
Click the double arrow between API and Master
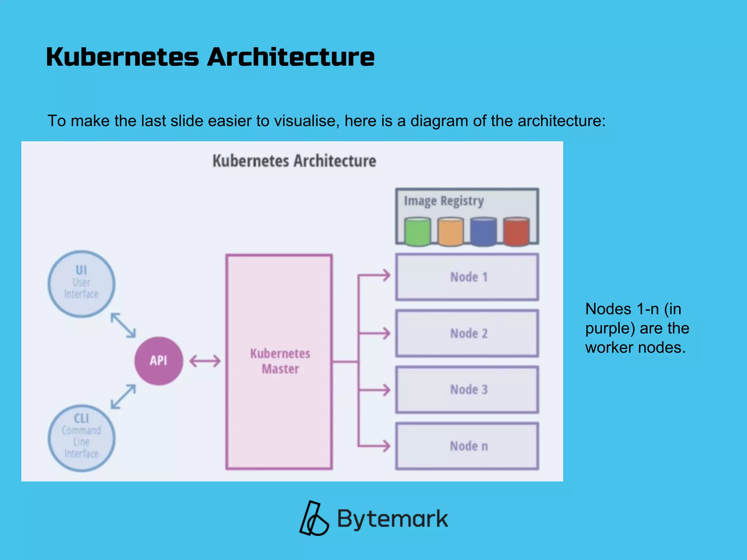tap(205, 361)
